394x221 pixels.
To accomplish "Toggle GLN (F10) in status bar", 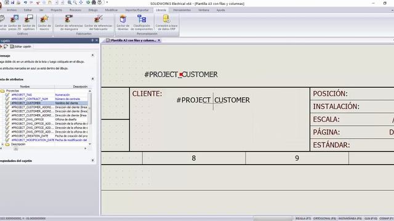I will [x=371, y=219].
